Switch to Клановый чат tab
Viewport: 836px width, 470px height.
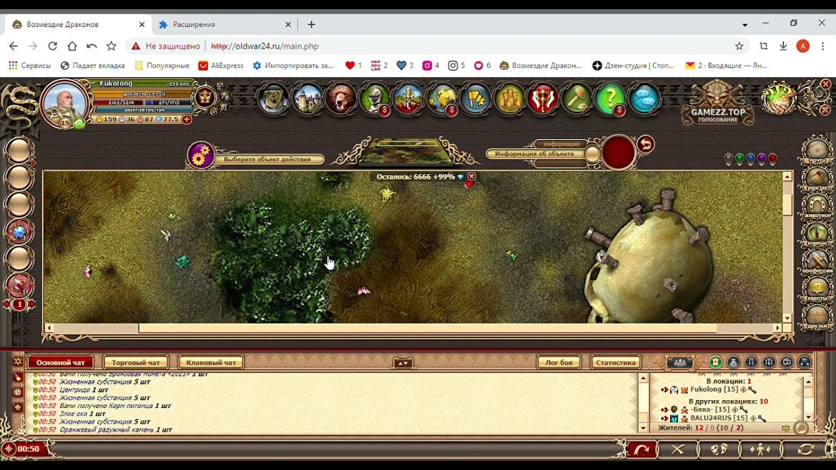[x=211, y=362]
